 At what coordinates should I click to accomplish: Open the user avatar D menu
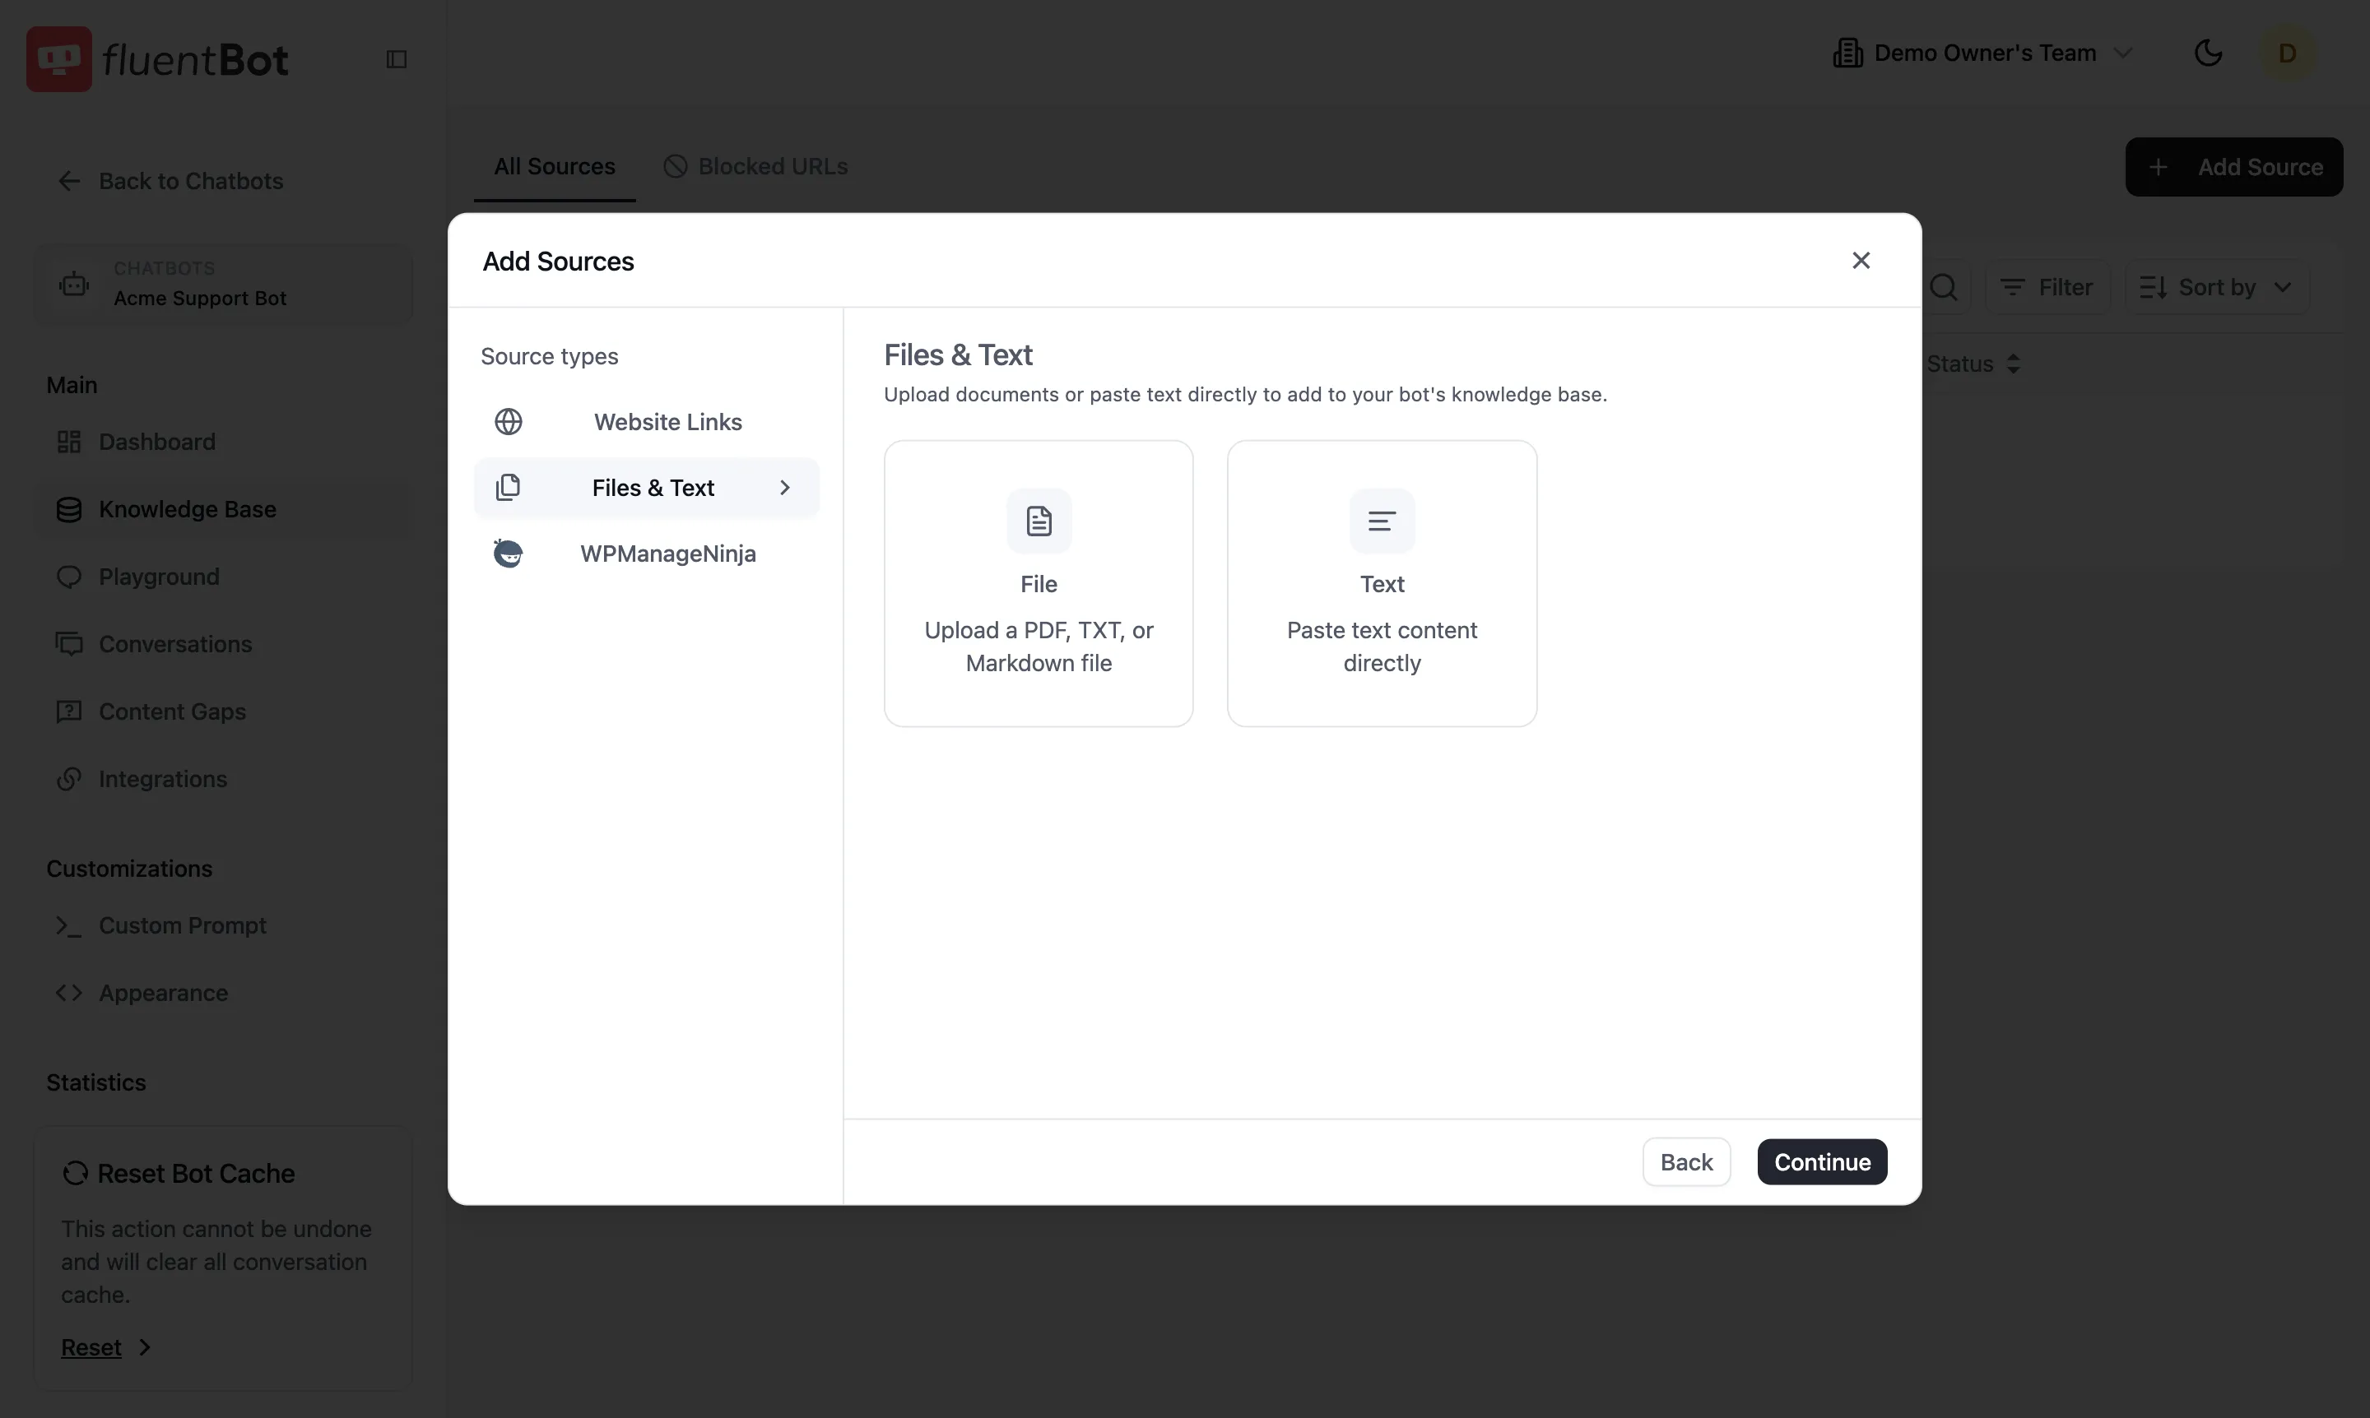click(x=2288, y=53)
